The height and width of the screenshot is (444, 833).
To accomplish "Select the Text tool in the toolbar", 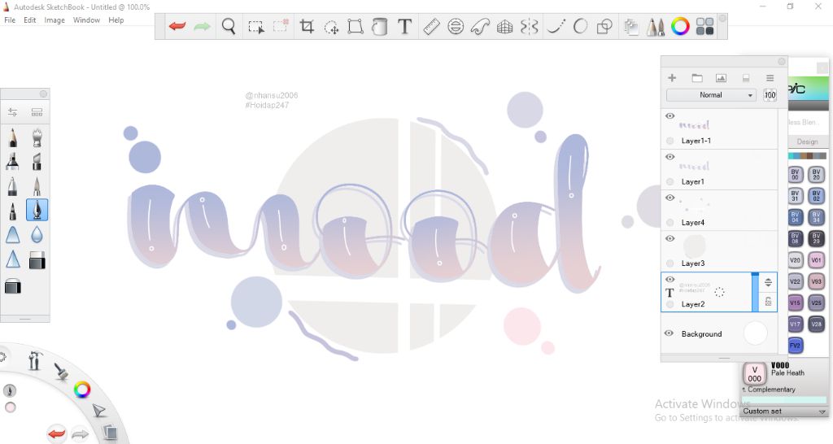I will tap(405, 26).
